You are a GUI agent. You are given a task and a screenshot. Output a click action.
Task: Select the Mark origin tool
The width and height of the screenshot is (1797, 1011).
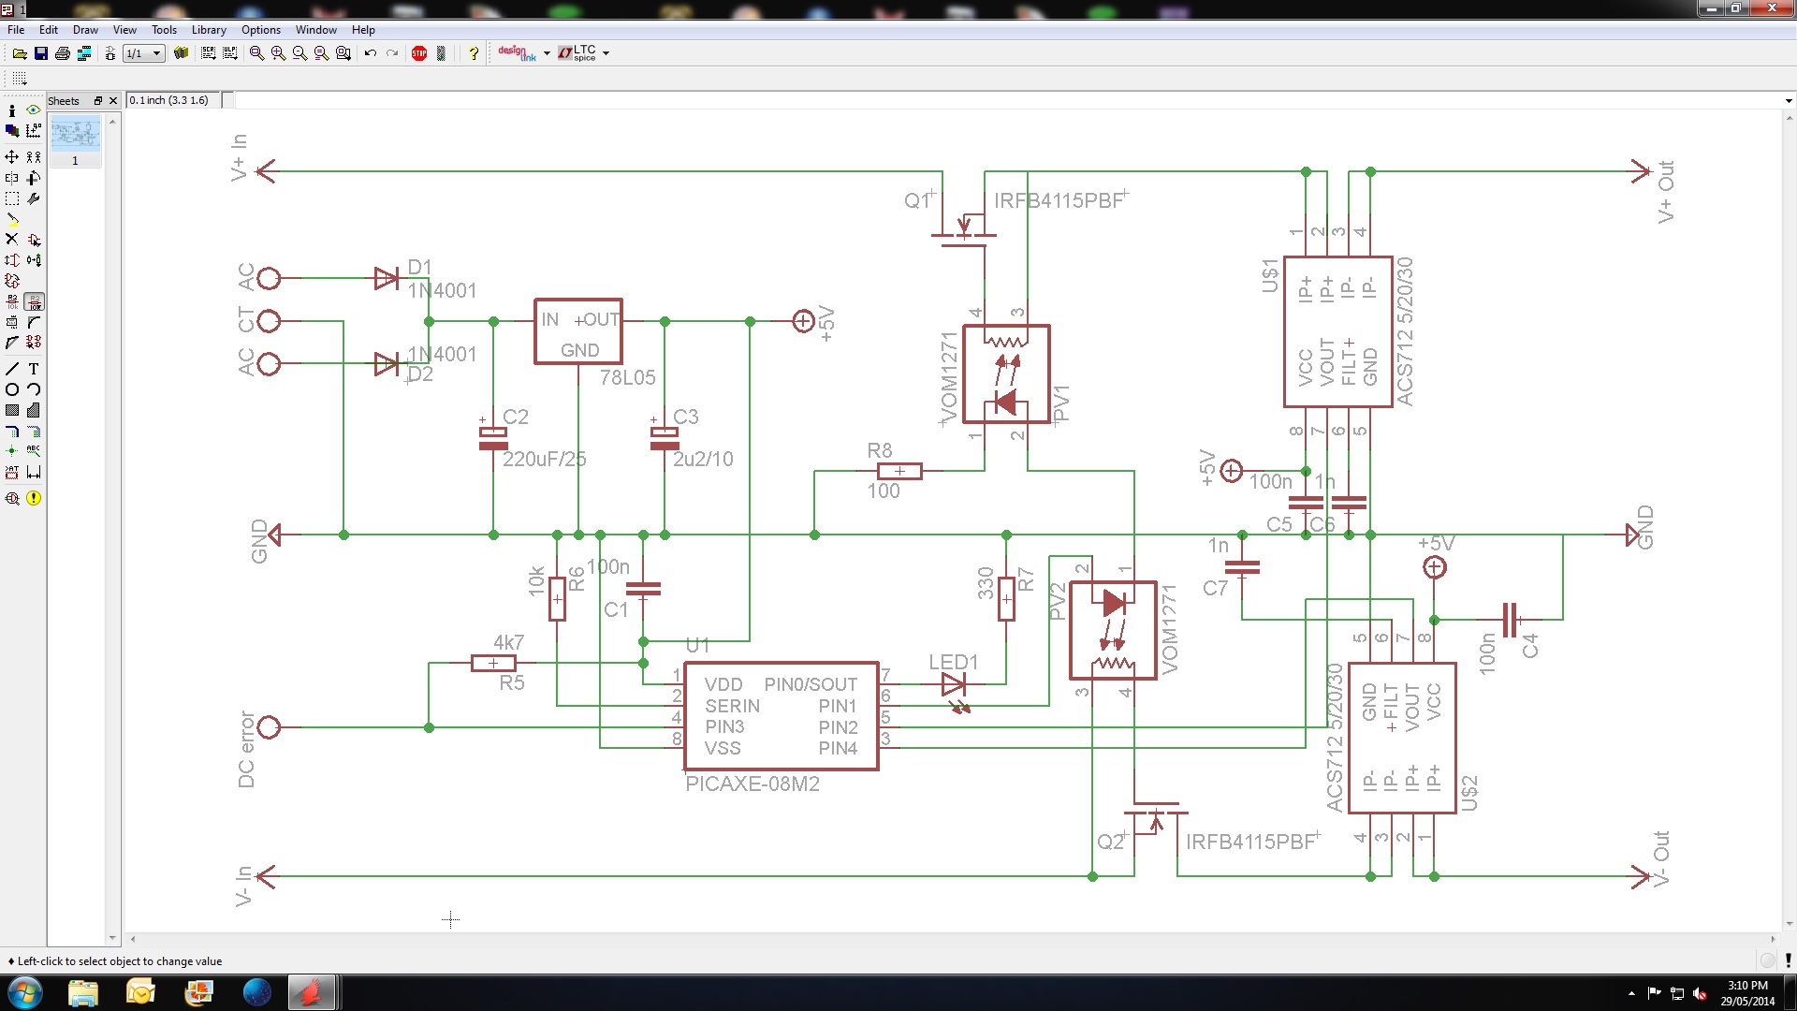34,131
